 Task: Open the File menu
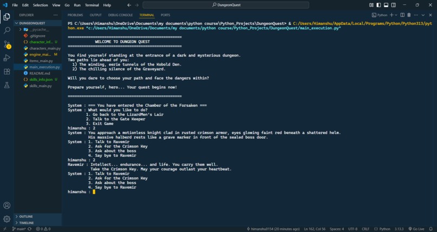click(x=15, y=5)
